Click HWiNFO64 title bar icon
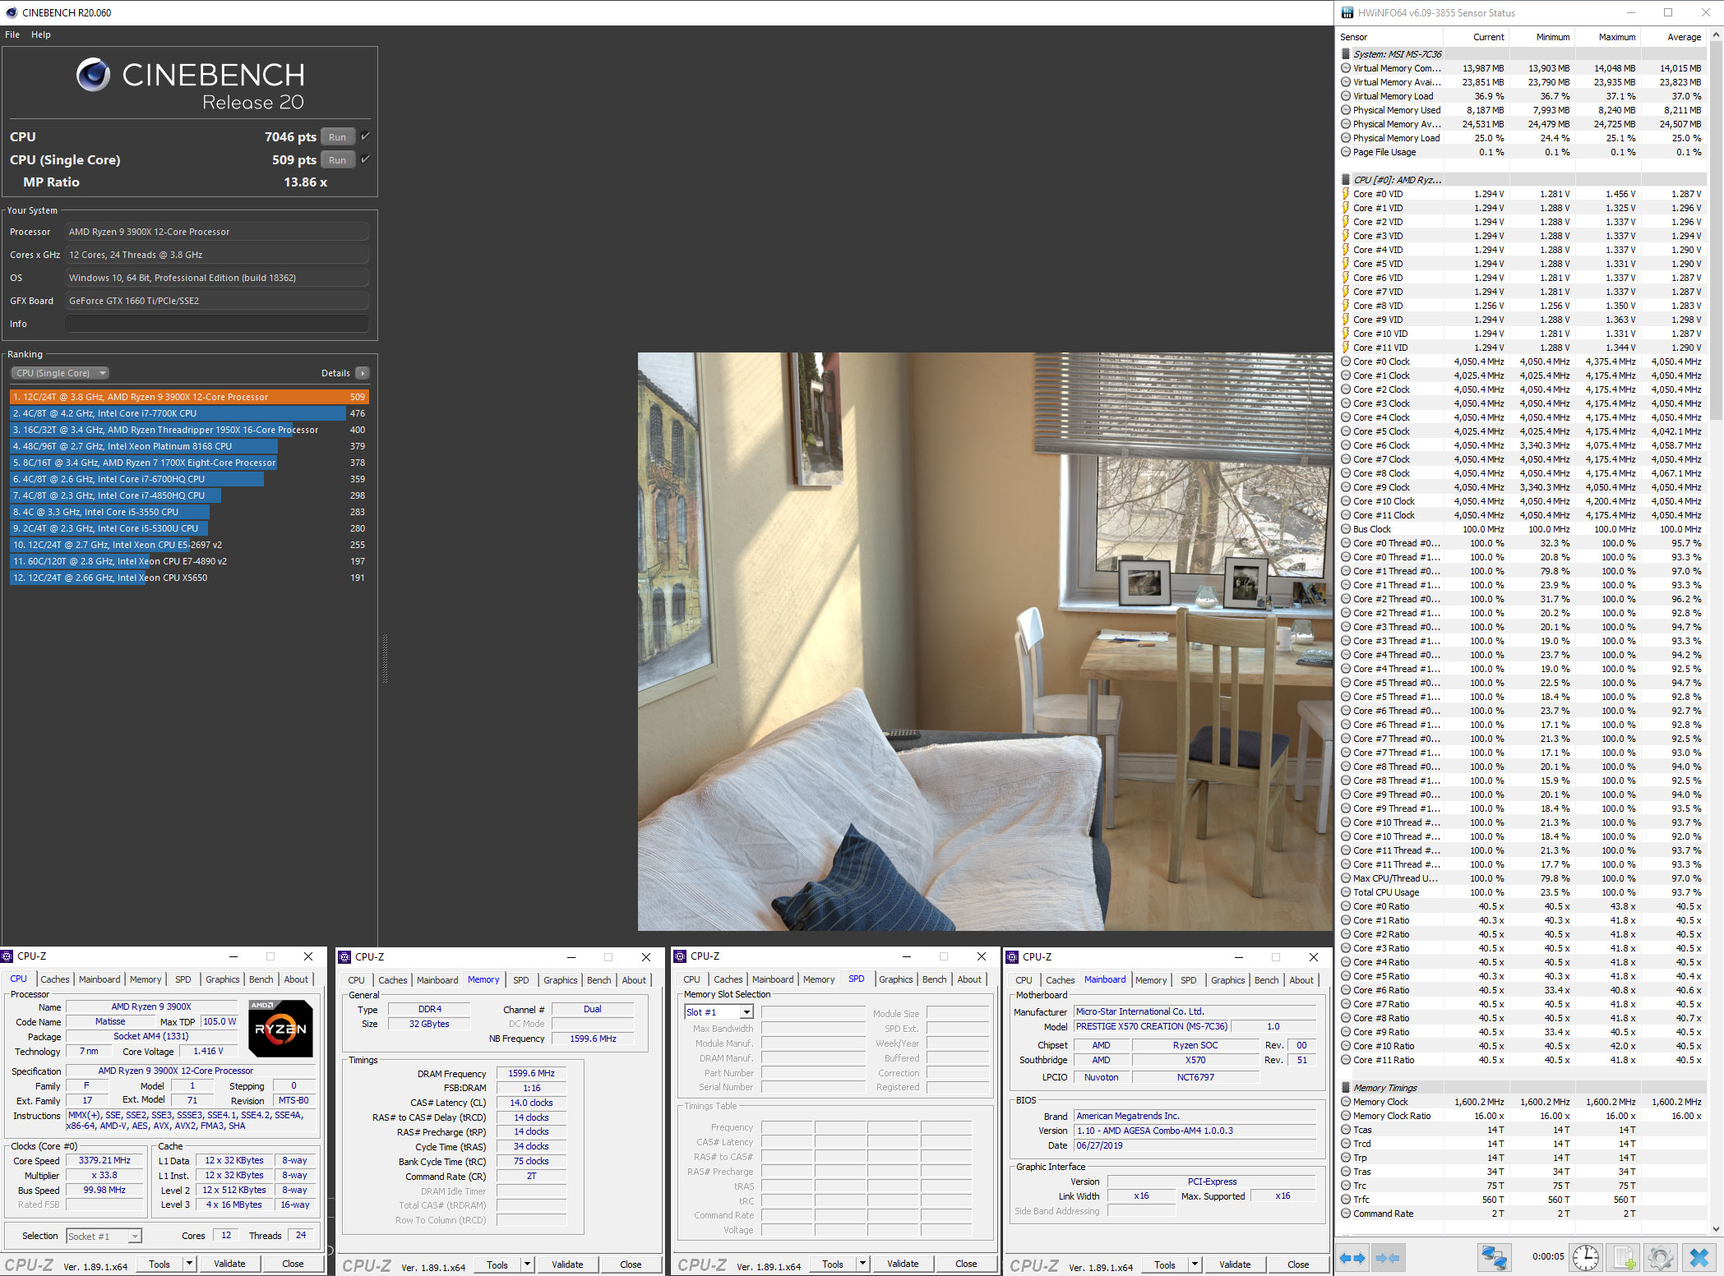 coord(1347,12)
